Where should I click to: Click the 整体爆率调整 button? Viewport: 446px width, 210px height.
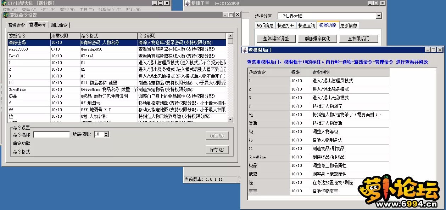tap(276, 39)
